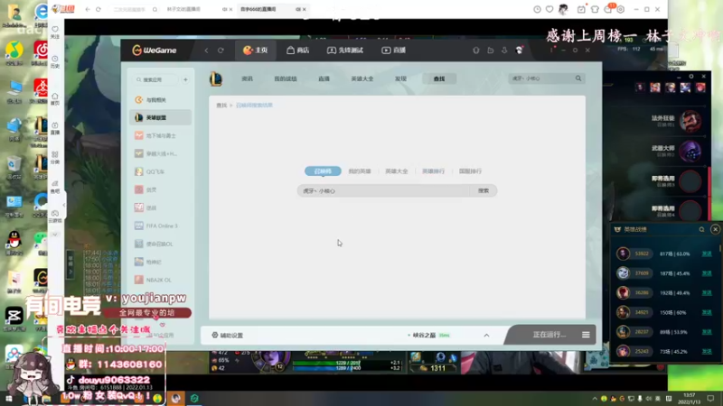The width and height of the screenshot is (723, 406).
Task: Open 首页 home icon in browser sidebar
Action: pos(55,98)
